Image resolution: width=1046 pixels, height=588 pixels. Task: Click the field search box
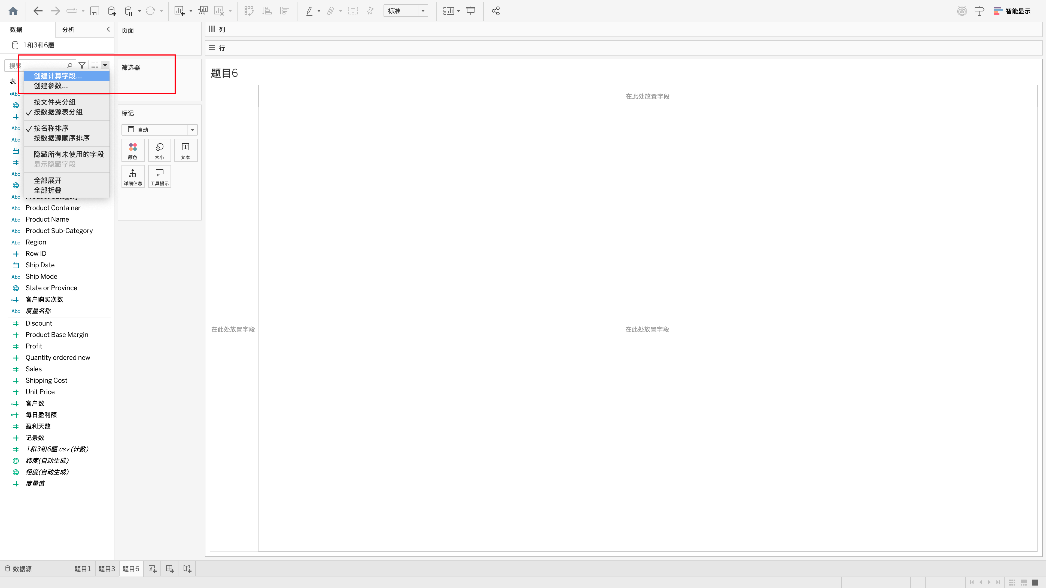(40, 65)
